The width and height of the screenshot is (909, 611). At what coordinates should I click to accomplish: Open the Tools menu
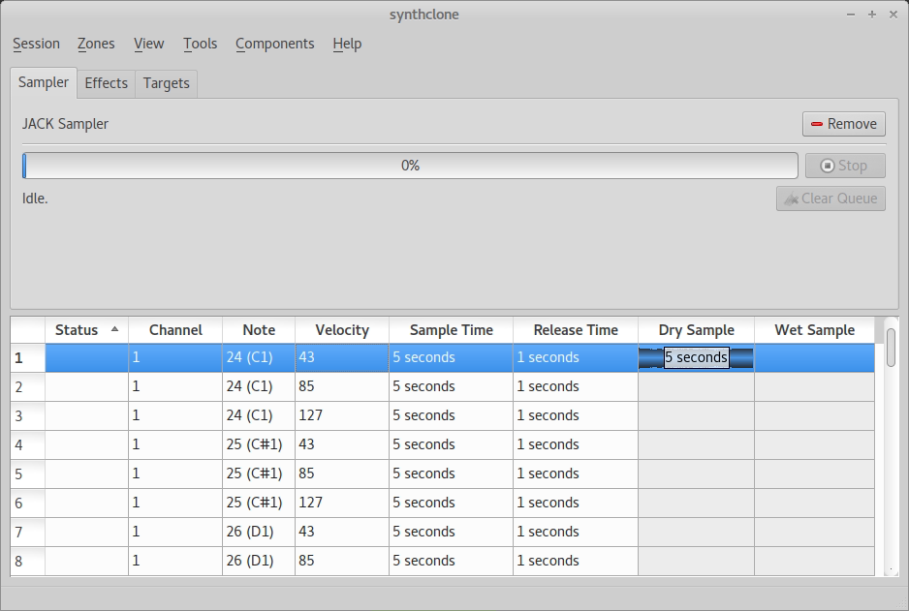(x=200, y=44)
